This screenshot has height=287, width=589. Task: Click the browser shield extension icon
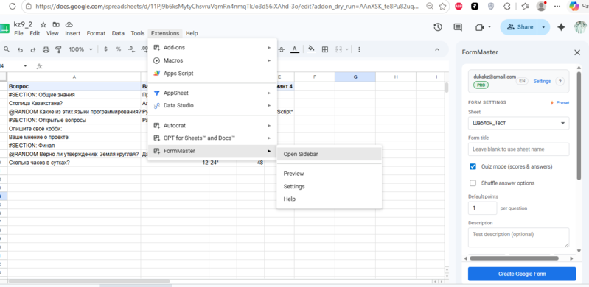491,7
